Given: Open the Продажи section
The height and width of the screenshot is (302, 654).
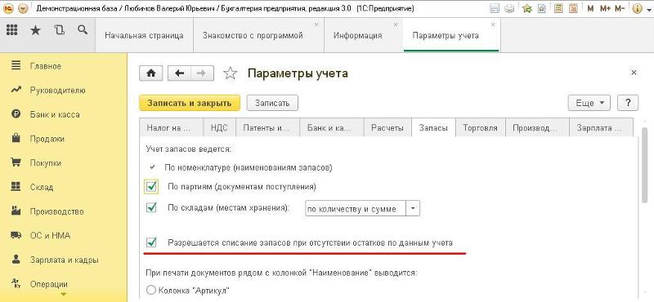Looking at the screenshot, I should 47,139.
